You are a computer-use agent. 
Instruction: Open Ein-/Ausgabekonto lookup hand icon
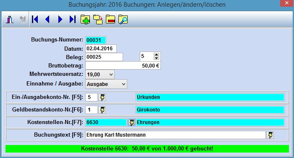[x=102, y=97]
